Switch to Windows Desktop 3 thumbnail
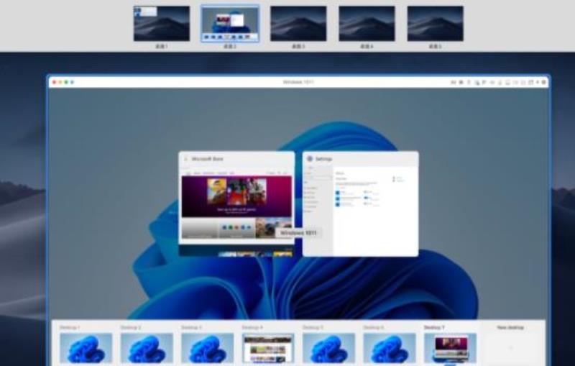This screenshot has height=366, width=575. point(208,347)
